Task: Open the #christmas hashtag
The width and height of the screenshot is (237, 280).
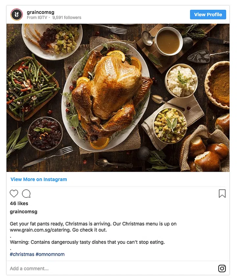Action: point(22,254)
